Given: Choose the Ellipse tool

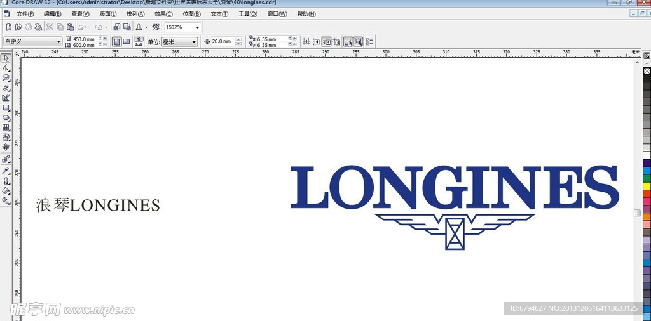Looking at the screenshot, I should pos(6,117).
